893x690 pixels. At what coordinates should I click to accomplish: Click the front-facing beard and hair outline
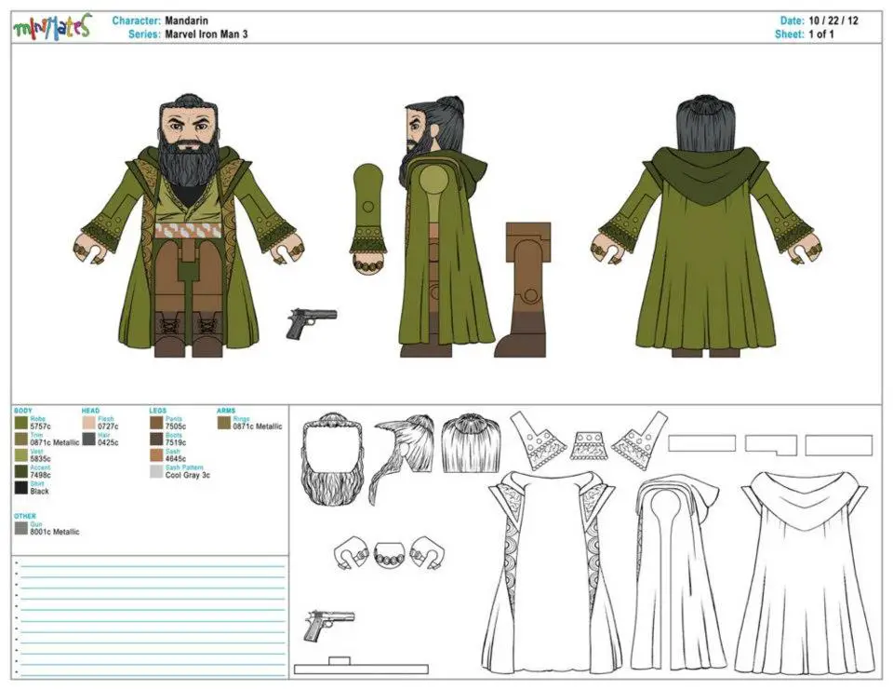tap(332, 458)
